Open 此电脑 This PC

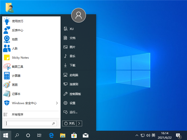coord(74,75)
